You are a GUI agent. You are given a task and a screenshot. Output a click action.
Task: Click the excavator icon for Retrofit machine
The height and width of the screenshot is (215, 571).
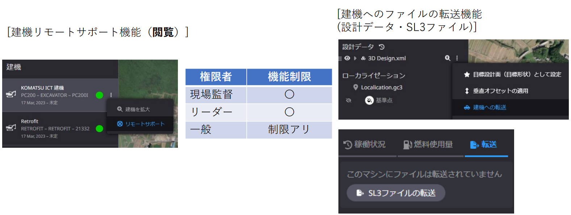(11, 128)
